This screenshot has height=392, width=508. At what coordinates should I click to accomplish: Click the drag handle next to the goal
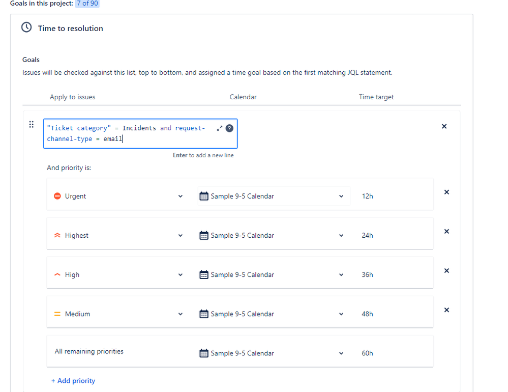pyautogui.click(x=31, y=124)
